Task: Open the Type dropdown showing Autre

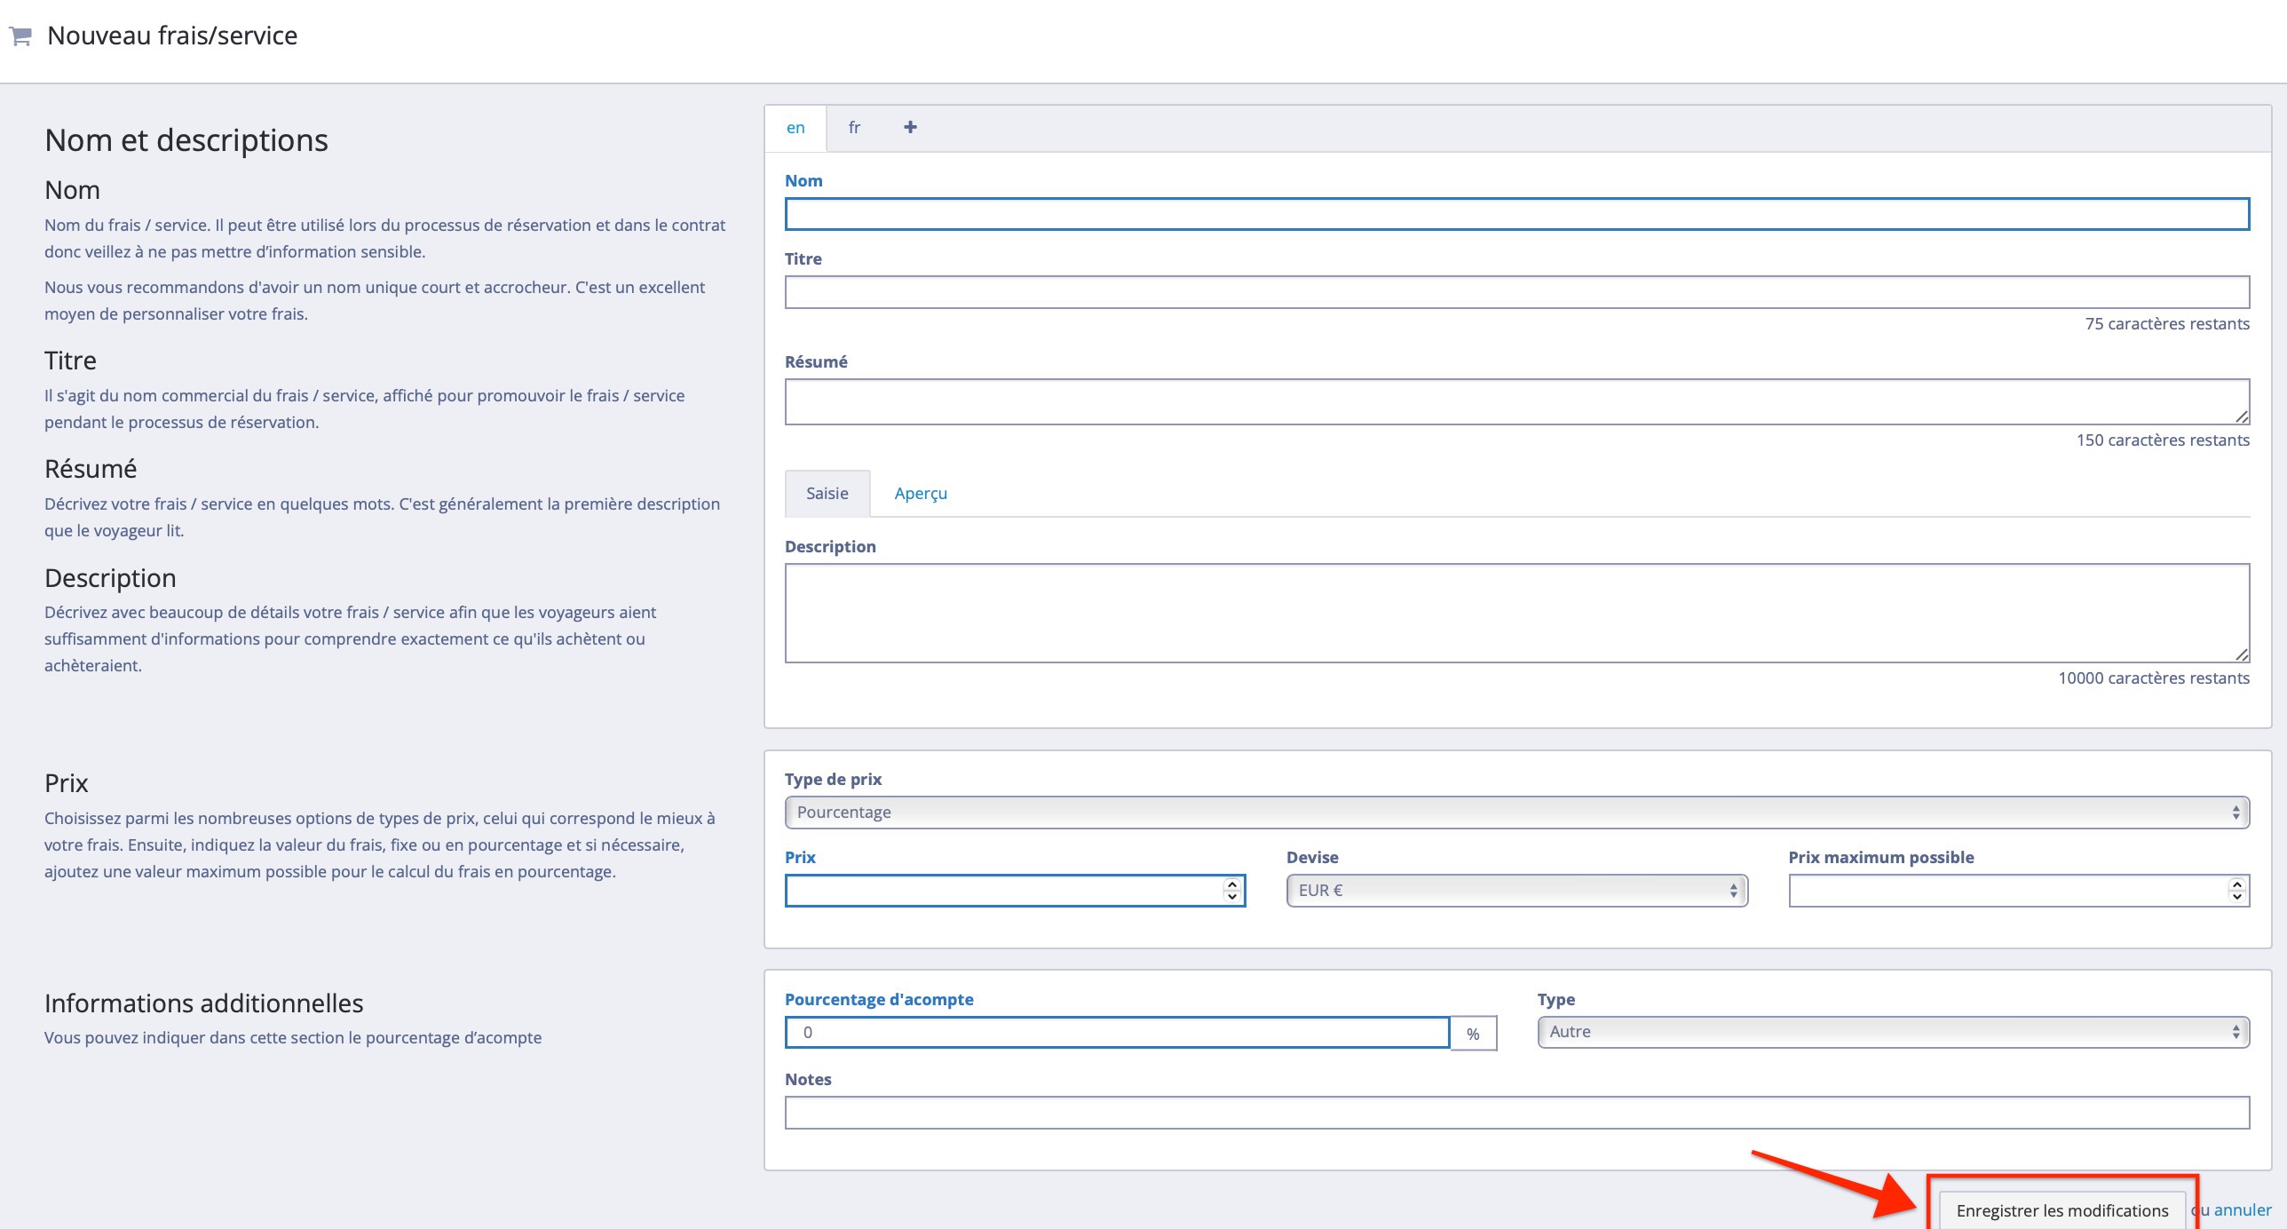Action: 1894,1033
